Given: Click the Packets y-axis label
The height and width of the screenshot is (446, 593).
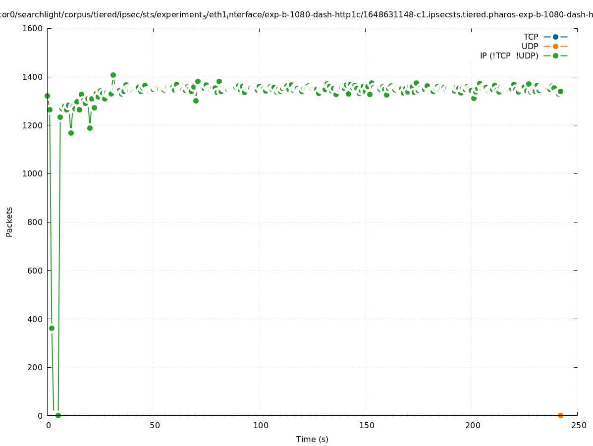Looking at the screenshot, I should (x=9, y=222).
